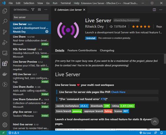
Task: Click the split editor right icon
Action: pos(154,10)
